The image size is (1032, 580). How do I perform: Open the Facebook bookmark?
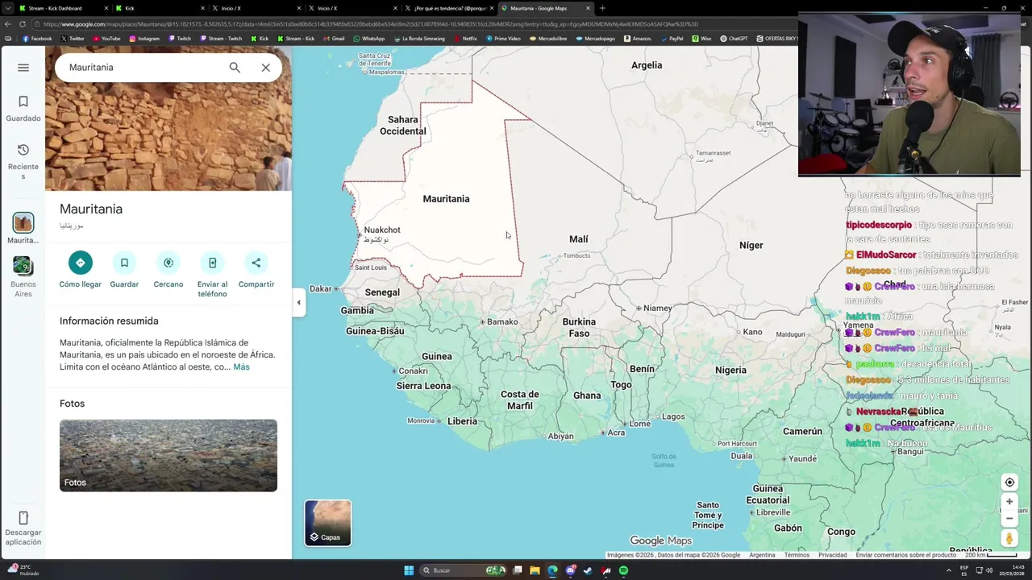click(x=37, y=39)
